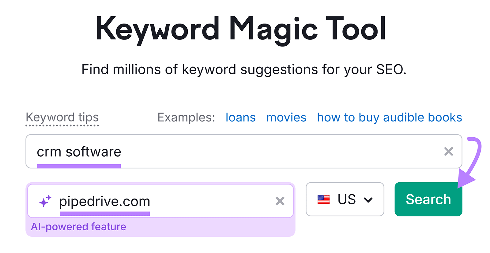
Task: Pick the 'movies' example keyword
Action: click(286, 117)
